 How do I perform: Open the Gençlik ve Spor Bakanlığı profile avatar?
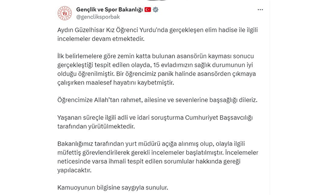point(65,13)
